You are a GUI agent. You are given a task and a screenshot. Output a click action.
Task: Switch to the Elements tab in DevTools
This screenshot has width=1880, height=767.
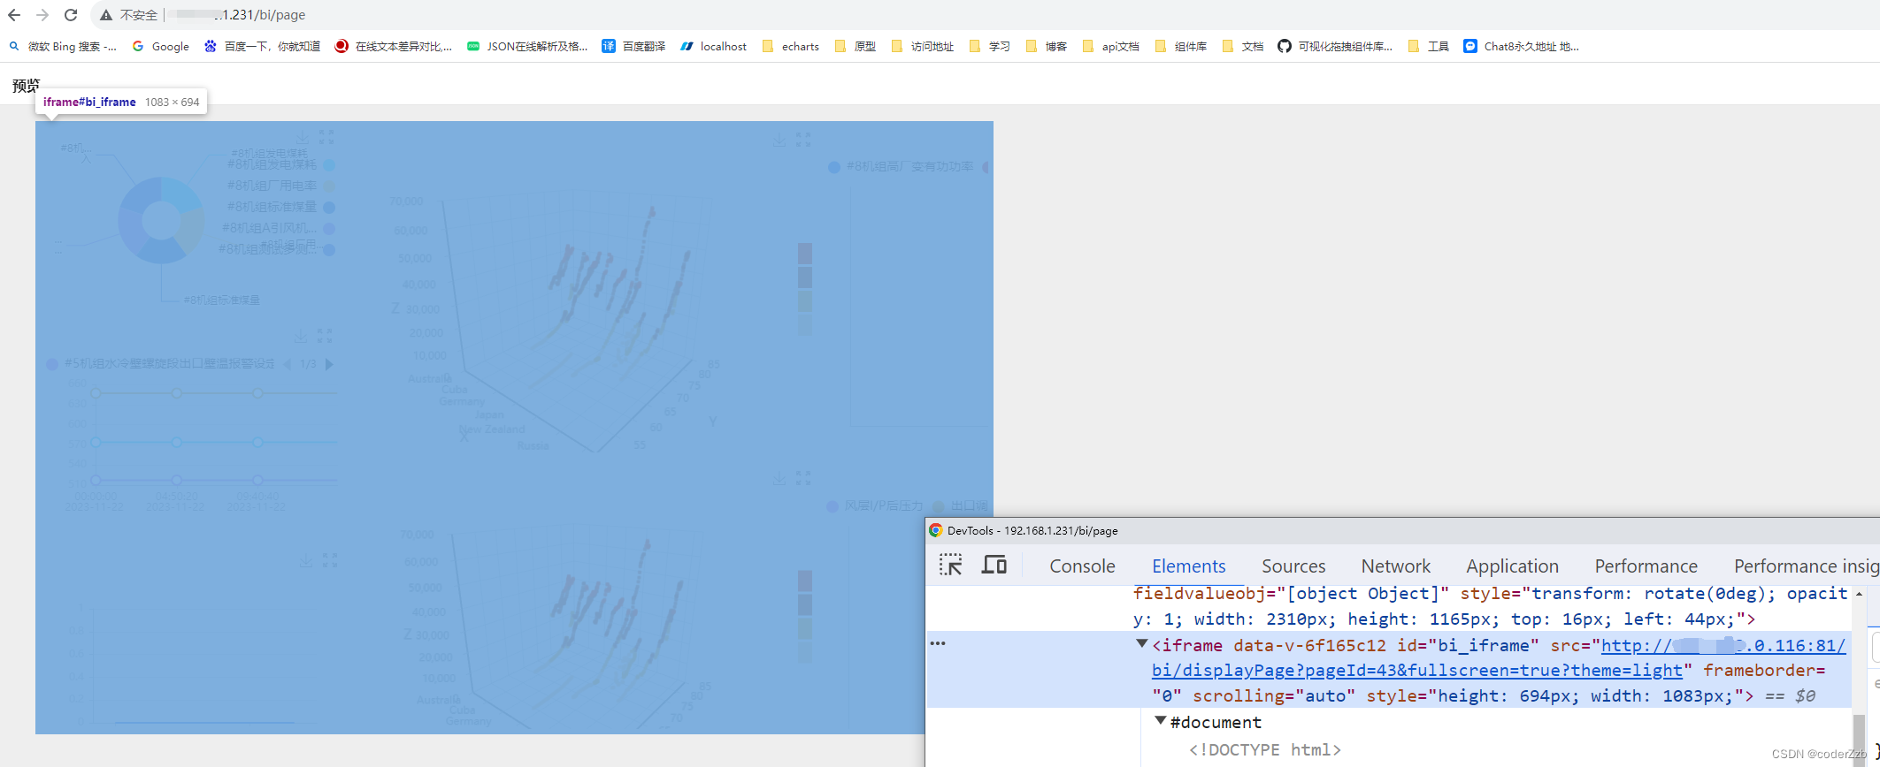[x=1188, y=566]
